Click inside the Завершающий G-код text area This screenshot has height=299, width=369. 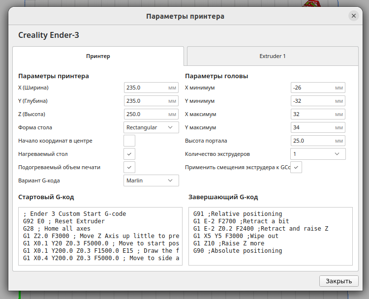271,236
